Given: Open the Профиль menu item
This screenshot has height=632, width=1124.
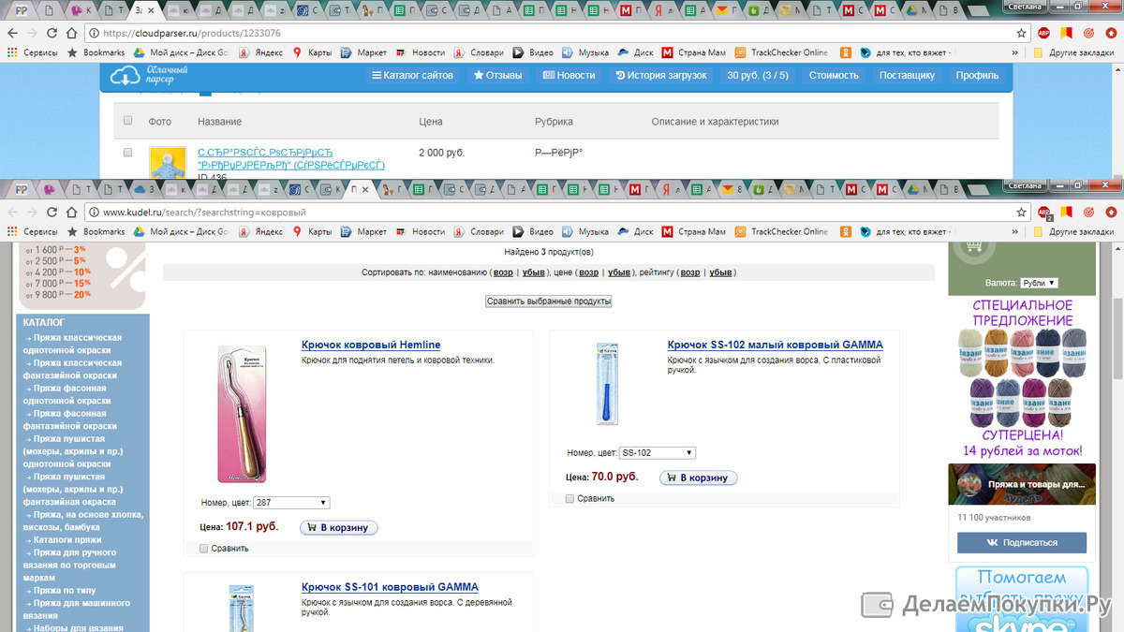Looking at the screenshot, I should [x=977, y=75].
